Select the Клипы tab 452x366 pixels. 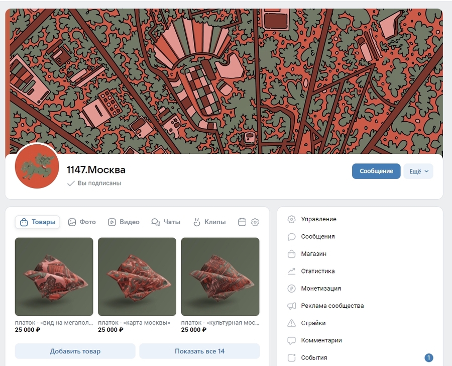[x=209, y=222]
